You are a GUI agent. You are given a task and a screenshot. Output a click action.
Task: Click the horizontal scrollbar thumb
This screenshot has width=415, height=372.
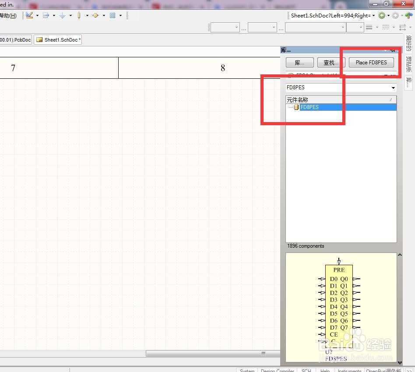tap(213, 354)
